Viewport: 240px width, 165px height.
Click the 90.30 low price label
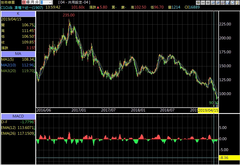click(x=214, y=103)
